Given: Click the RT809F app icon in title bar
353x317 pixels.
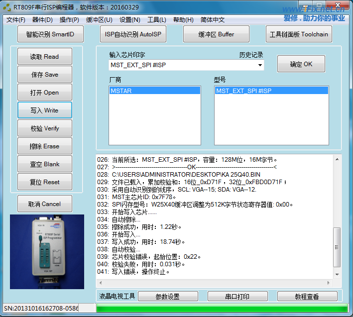Looking at the screenshot, I should [7, 7].
